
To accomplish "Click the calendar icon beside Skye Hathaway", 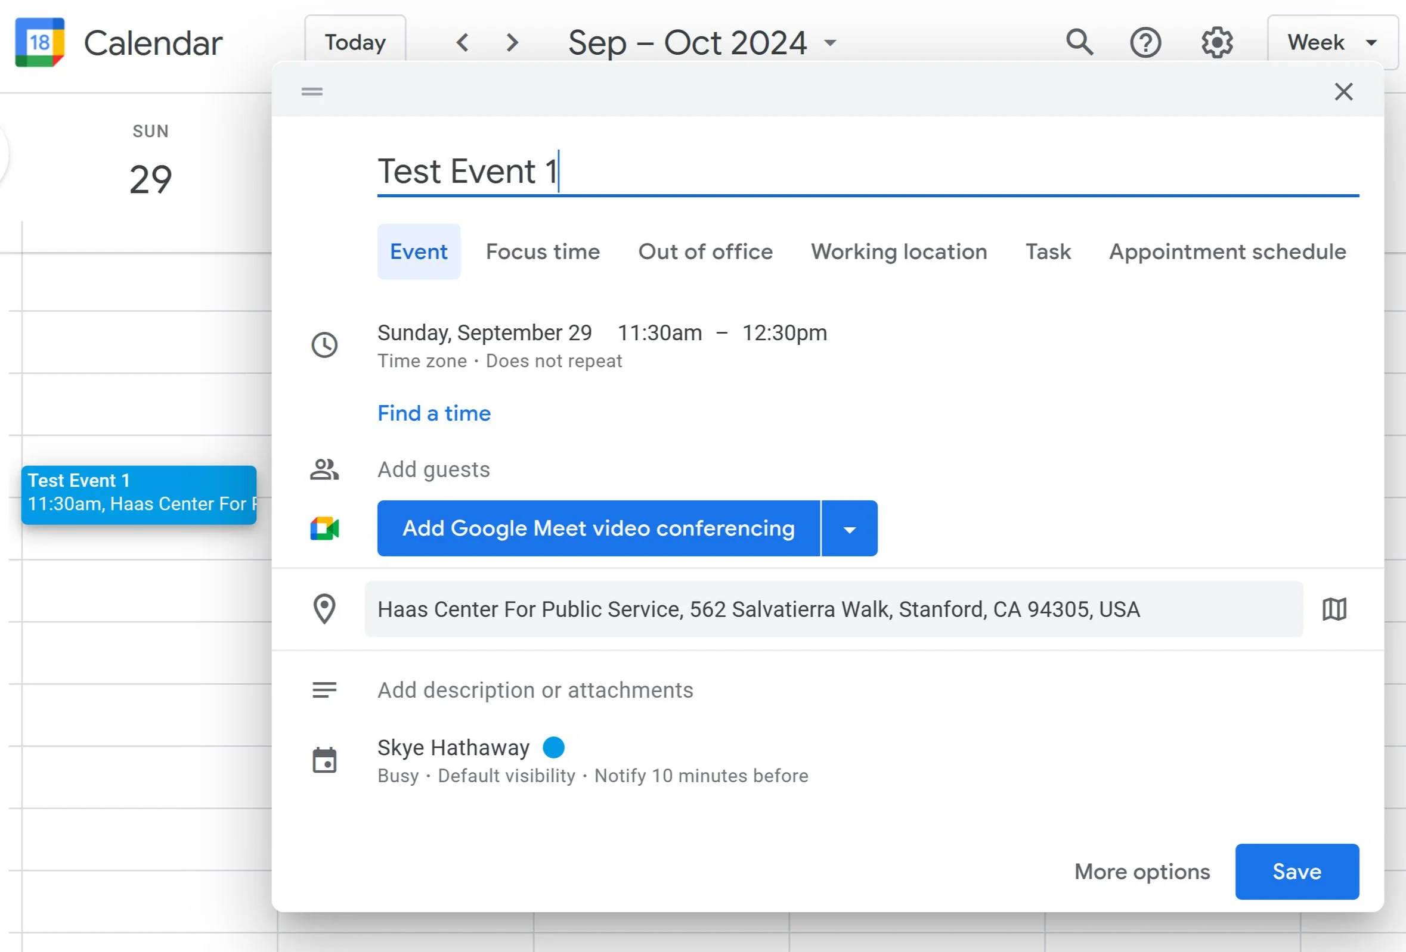I will click(x=325, y=760).
